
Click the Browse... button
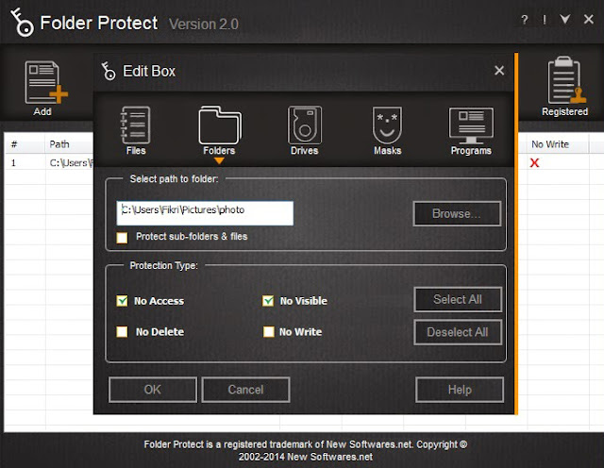[x=457, y=214]
